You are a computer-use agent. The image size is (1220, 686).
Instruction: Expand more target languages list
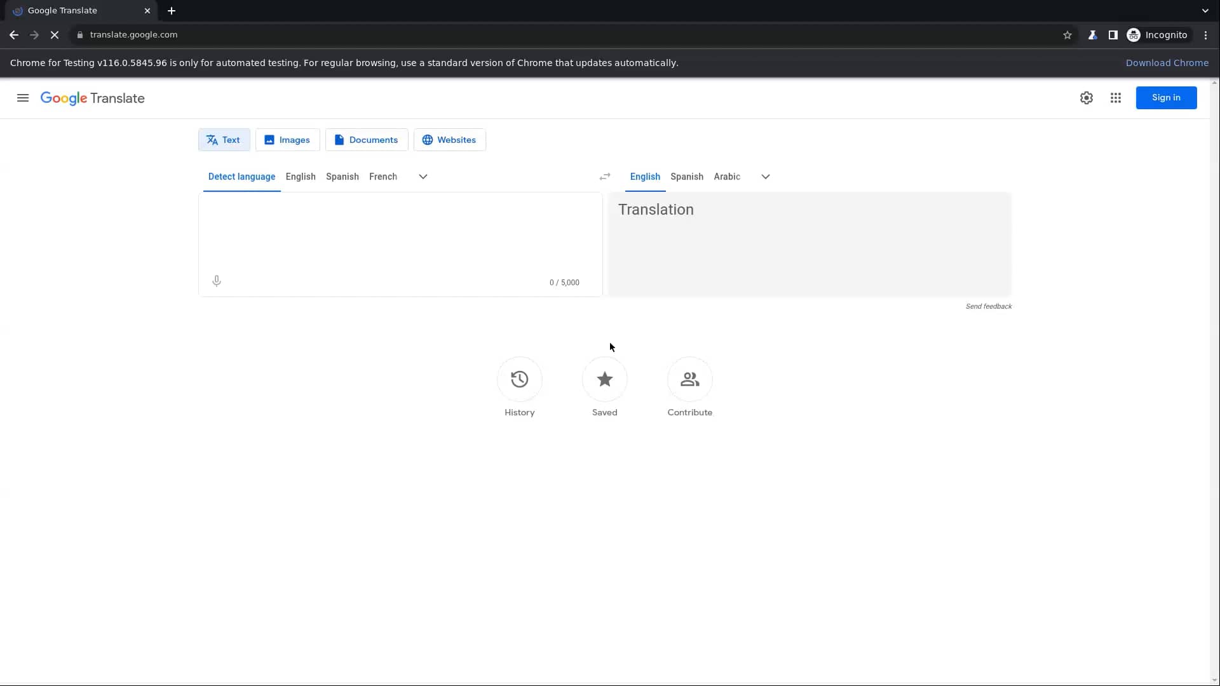766,177
